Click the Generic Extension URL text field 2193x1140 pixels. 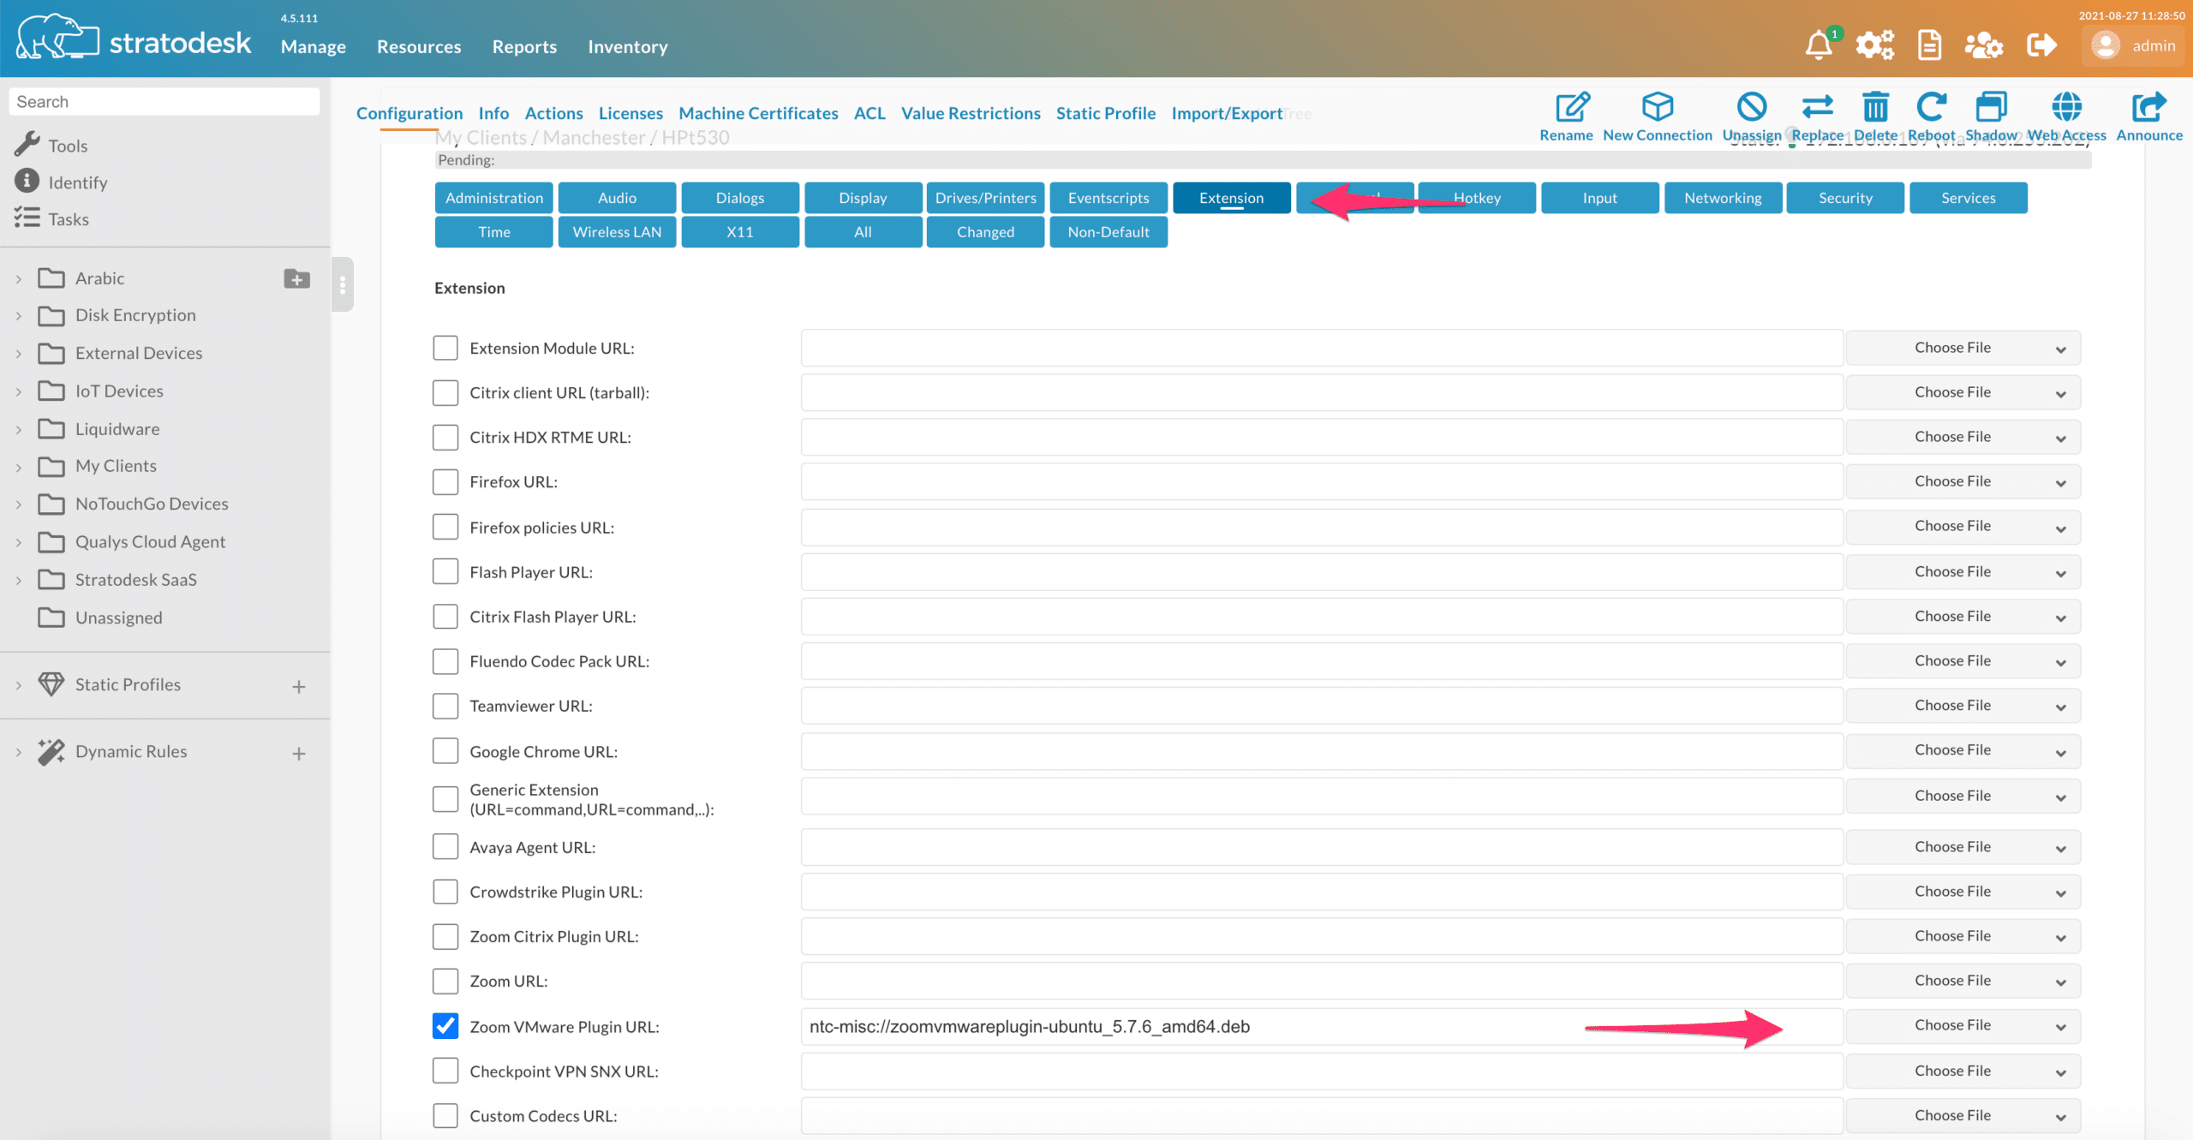(1322, 797)
